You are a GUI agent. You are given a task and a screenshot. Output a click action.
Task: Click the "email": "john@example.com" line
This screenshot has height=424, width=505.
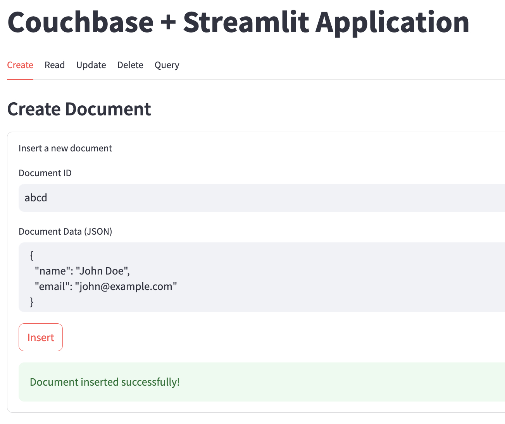106,287
